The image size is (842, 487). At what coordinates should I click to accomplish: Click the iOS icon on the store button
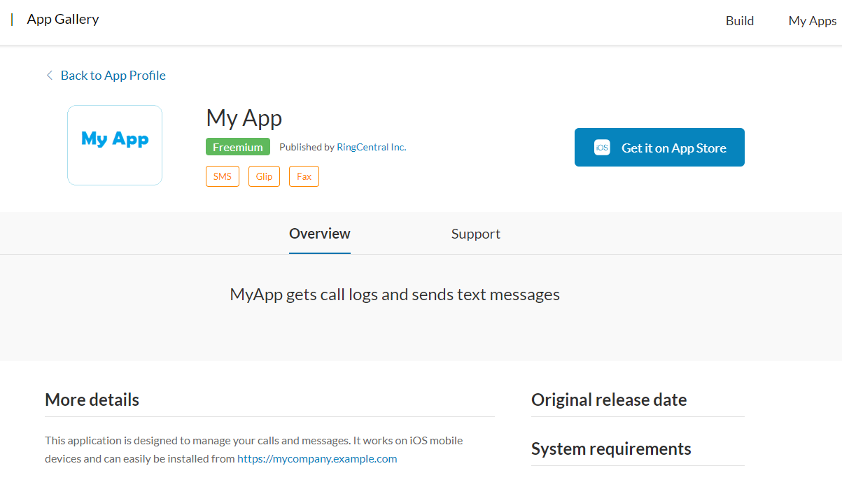[602, 148]
